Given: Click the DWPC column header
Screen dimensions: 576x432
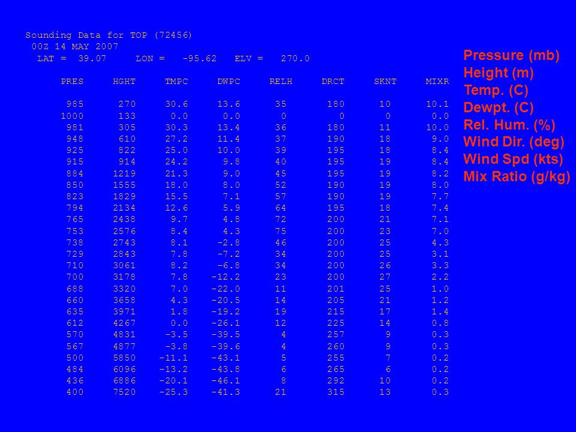Looking at the screenshot, I should (x=229, y=82).
